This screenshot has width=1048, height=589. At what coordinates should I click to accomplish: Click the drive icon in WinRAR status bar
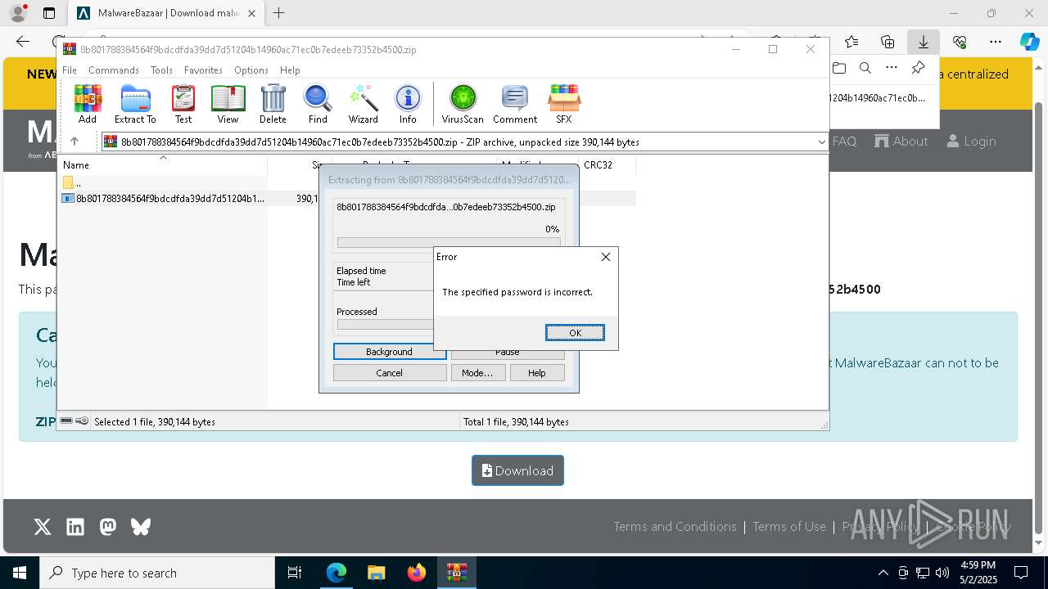click(66, 421)
